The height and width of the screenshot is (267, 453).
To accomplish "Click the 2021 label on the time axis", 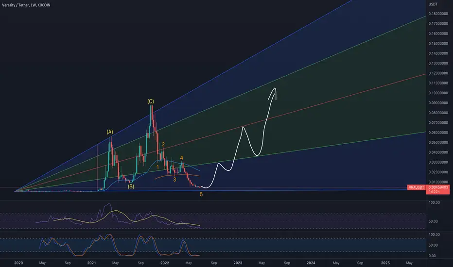I will pyautogui.click(x=91, y=263).
